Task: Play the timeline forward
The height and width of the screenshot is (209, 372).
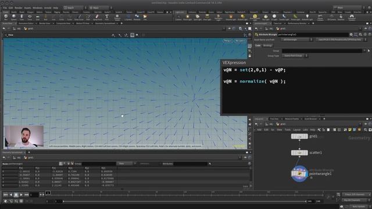Action: click(21, 195)
